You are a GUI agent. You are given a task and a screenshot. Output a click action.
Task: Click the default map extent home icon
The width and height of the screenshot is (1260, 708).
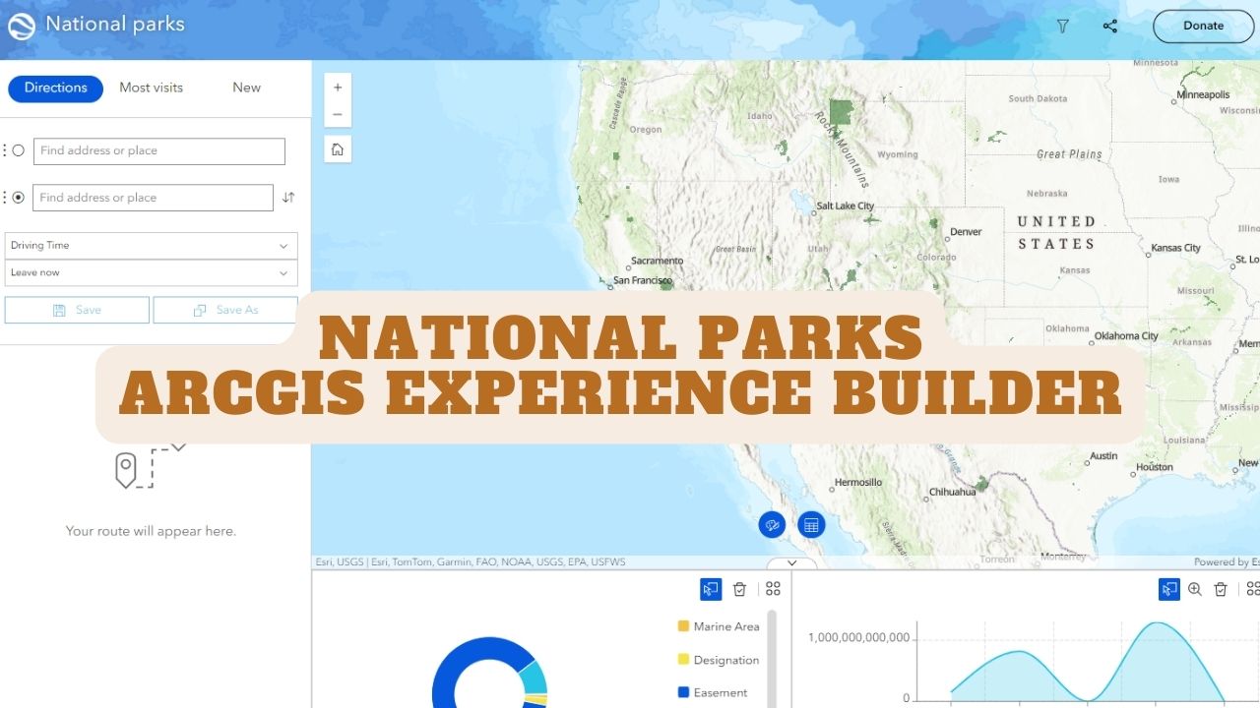338,148
